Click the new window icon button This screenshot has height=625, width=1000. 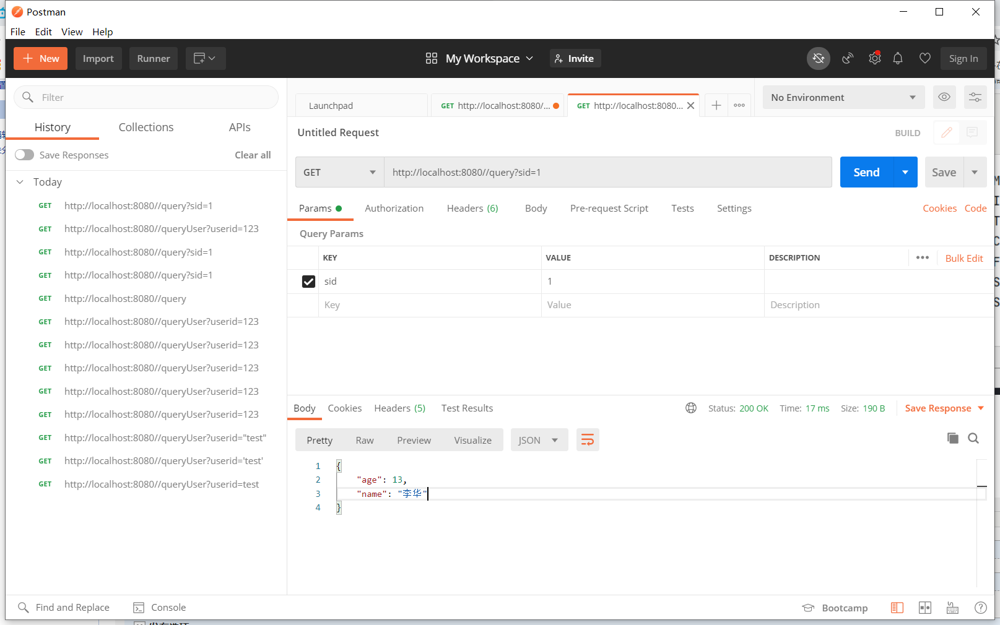coord(205,58)
